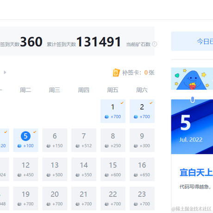
Task: Select calendar day 1 with +700
Action: click(x=113, y=111)
